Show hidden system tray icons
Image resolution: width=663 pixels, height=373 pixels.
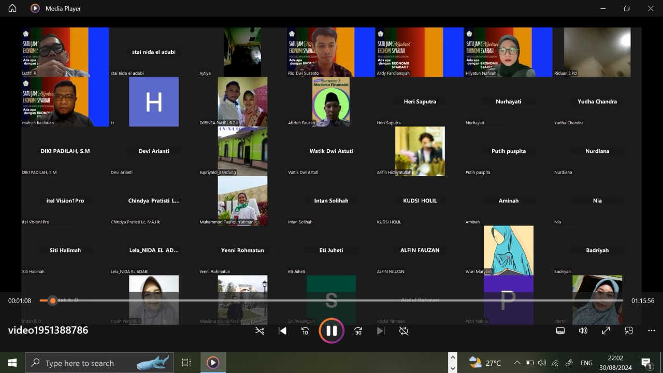tap(517, 363)
